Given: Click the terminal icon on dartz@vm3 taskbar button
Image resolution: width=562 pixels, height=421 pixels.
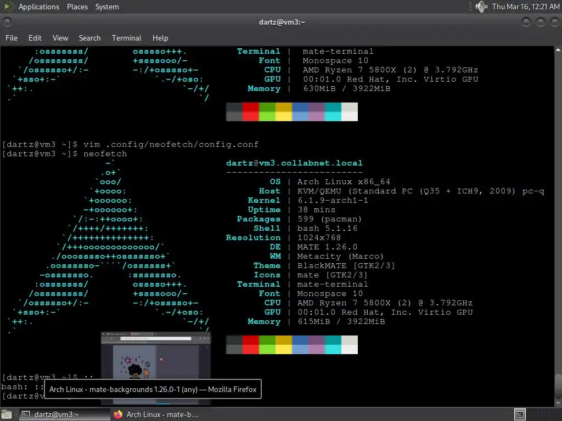Looking at the screenshot, I should pos(26,414).
